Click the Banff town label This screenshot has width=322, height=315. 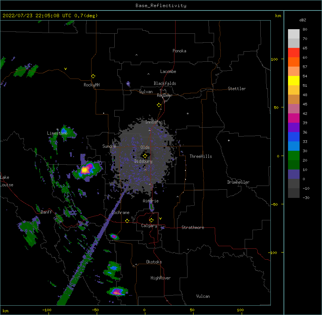pos(46,212)
